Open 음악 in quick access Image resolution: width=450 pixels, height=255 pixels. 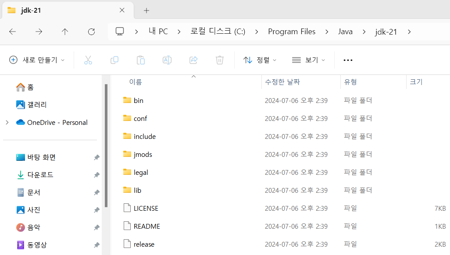click(28, 227)
